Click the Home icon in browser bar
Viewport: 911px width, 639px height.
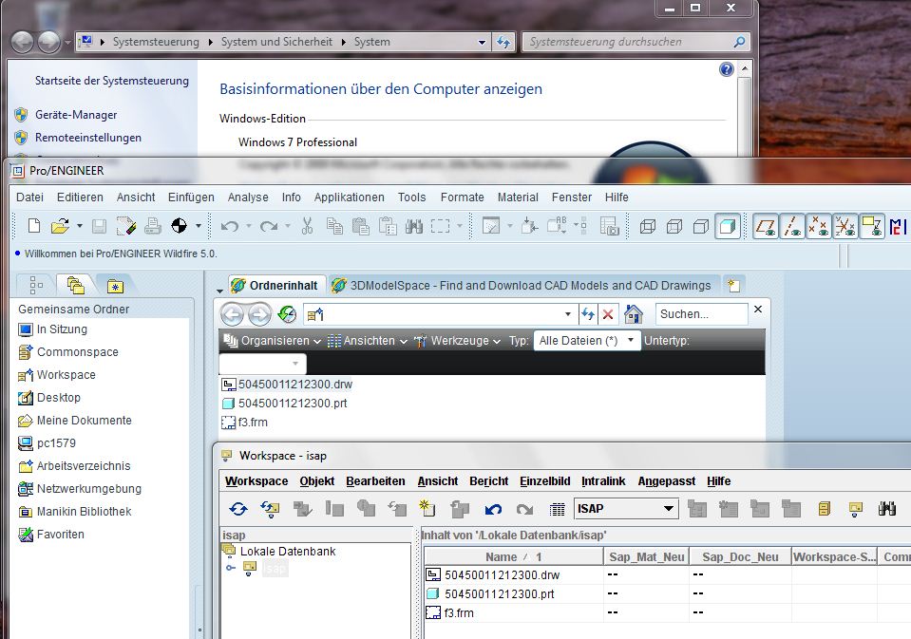point(634,314)
